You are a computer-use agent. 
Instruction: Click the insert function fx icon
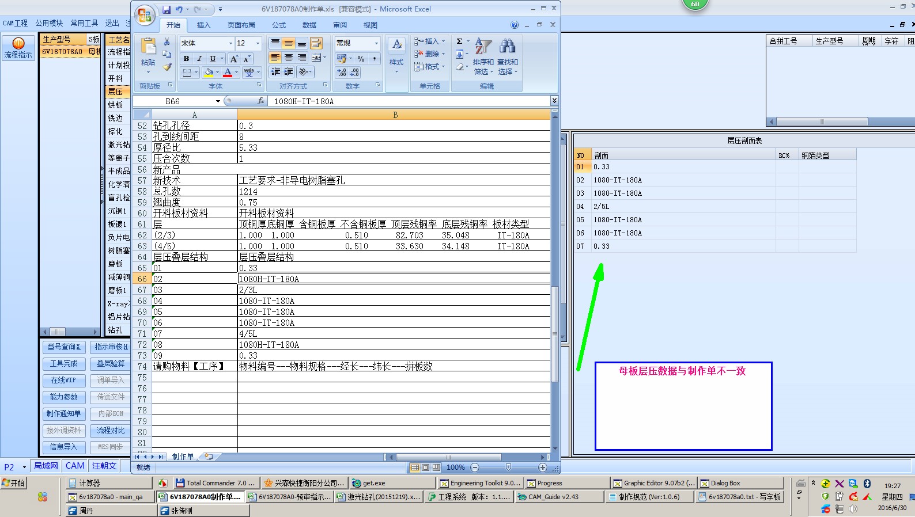pyautogui.click(x=261, y=101)
